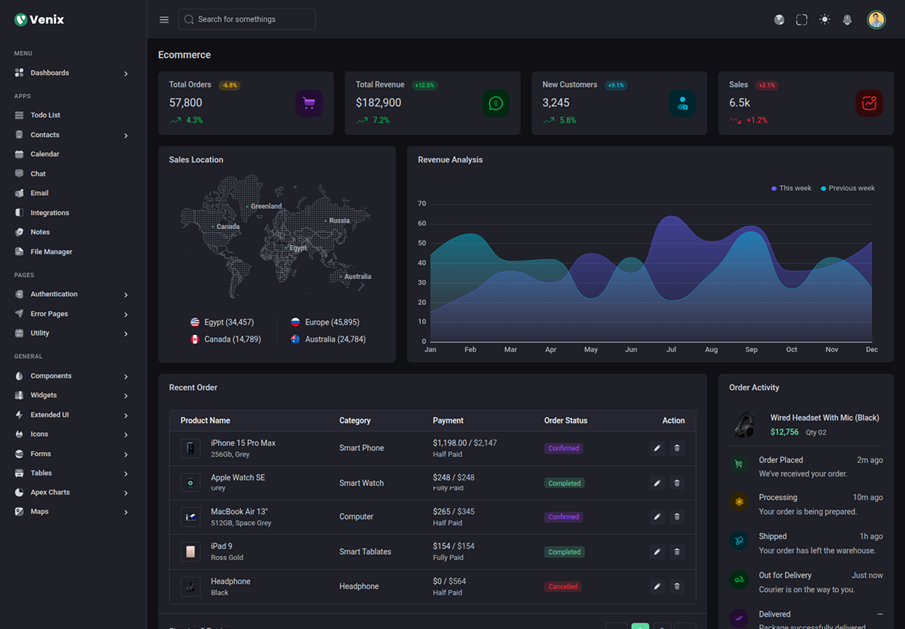Open Todo List from sidebar
The image size is (905, 629).
click(x=45, y=115)
